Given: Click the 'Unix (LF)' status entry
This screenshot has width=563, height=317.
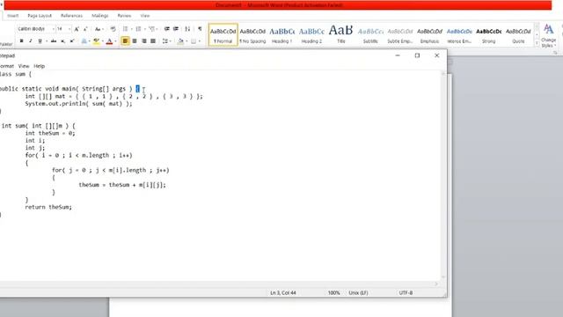Looking at the screenshot, I should (358, 293).
